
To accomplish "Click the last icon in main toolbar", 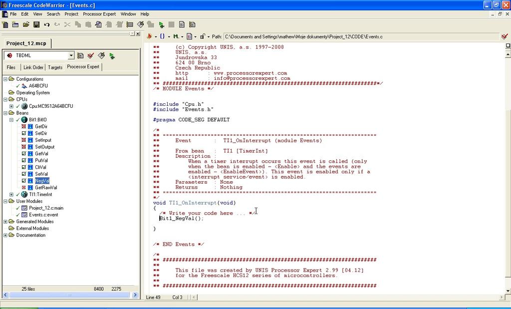I will (192, 24).
